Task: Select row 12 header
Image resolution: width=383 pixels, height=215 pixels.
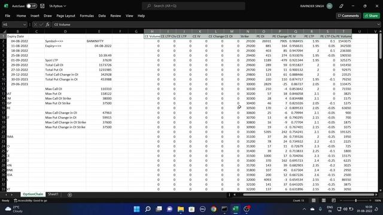Action: 4,89
